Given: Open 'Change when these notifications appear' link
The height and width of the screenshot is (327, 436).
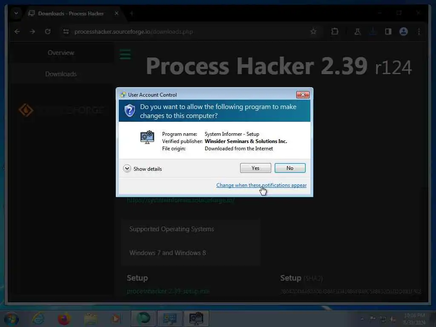Looking at the screenshot, I should click(x=261, y=185).
